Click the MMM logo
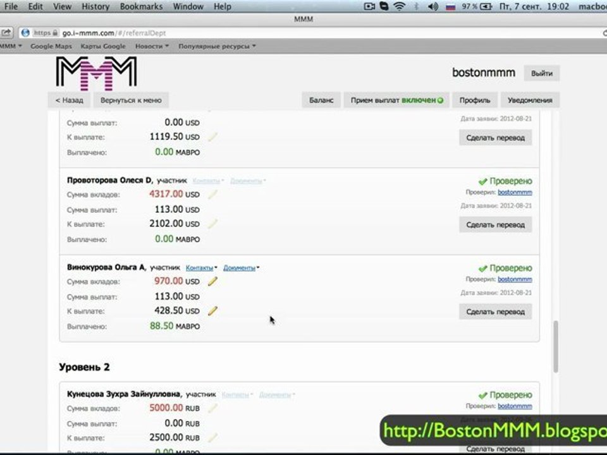The image size is (607, 455). [x=96, y=73]
